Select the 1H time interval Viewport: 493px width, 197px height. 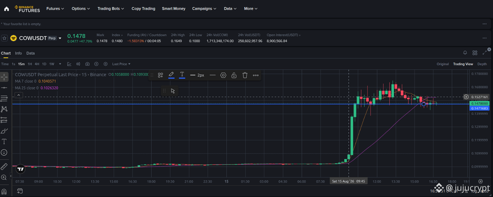point(30,64)
